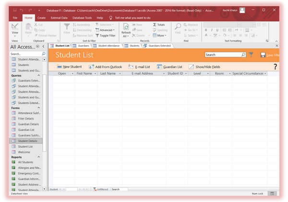Viewport: 288px width, 202px height.
Task: Switch to the Create ribbon tab
Action: pyautogui.click(x=41, y=18)
